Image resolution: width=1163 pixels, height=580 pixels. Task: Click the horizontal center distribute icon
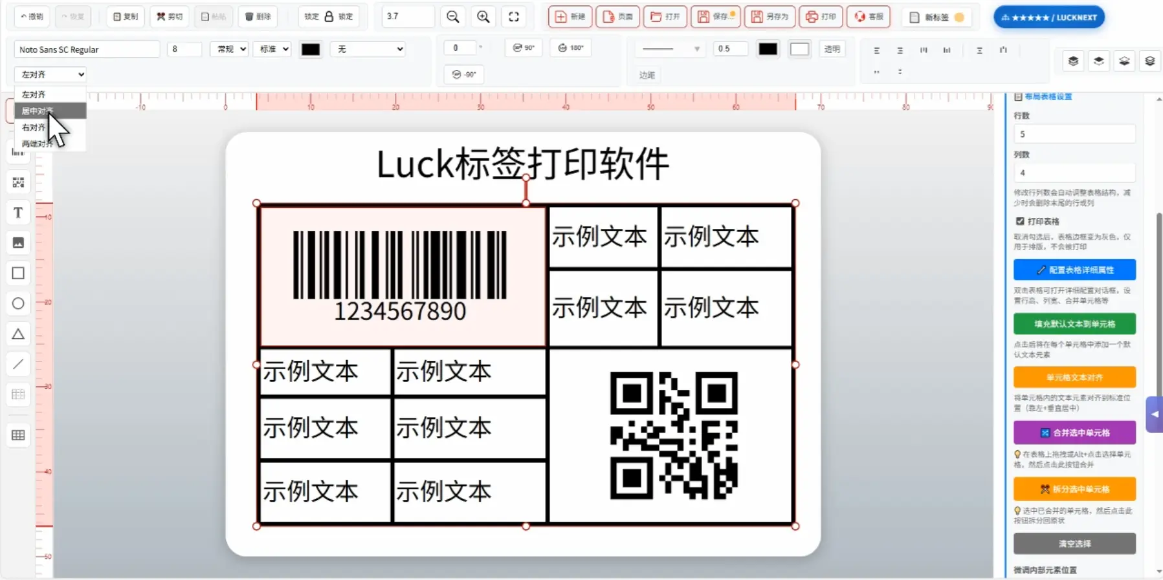pos(980,50)
